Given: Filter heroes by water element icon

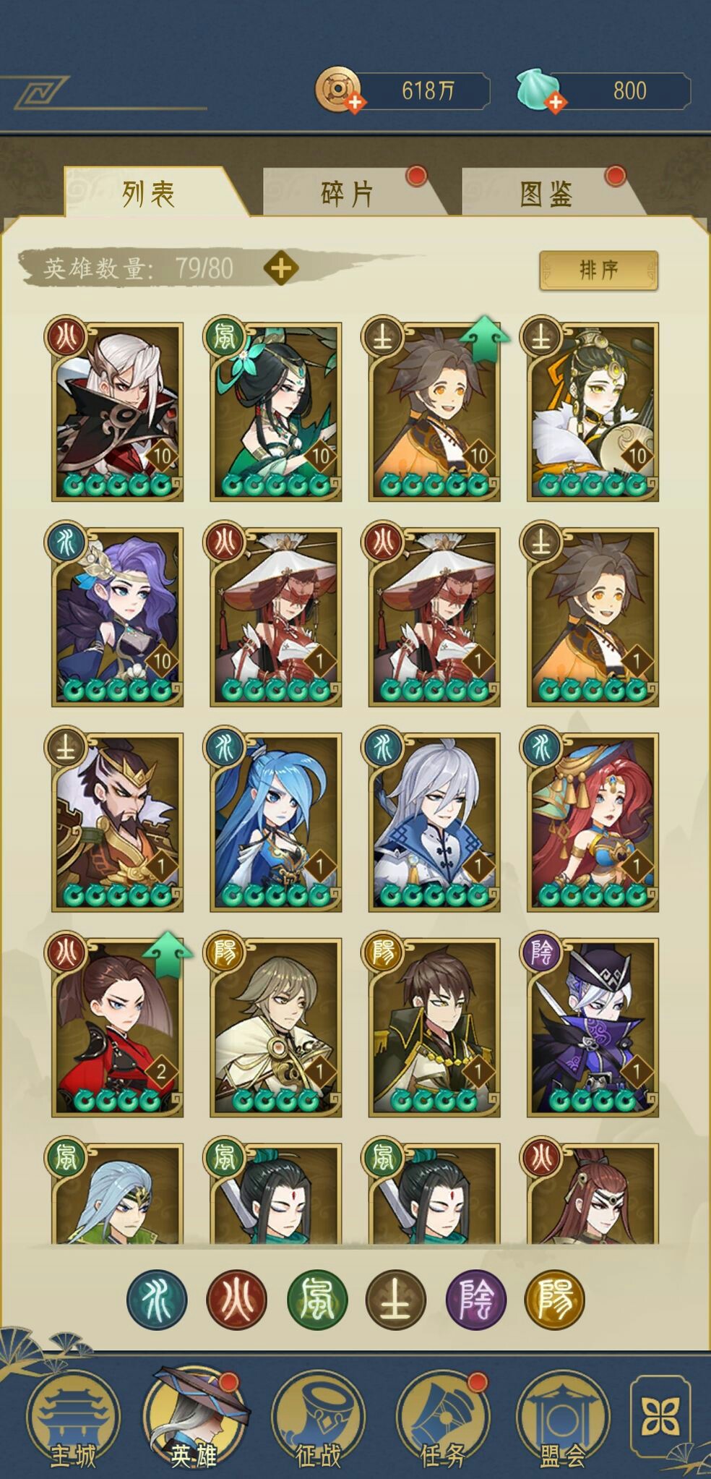Looking at the screenshot, I should point(157,1300).
